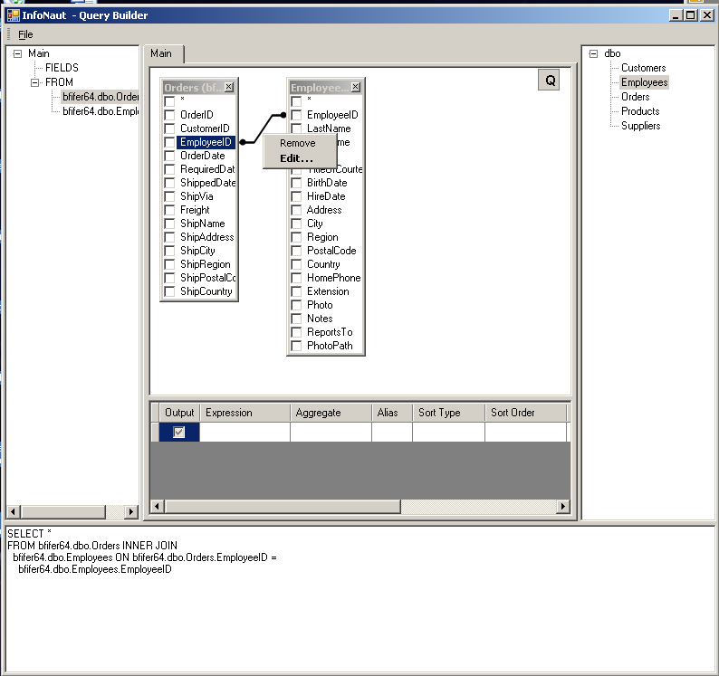Click the Expression cell in grid
Viewport: 719px width, 676px height.
(x=244, y=433)
